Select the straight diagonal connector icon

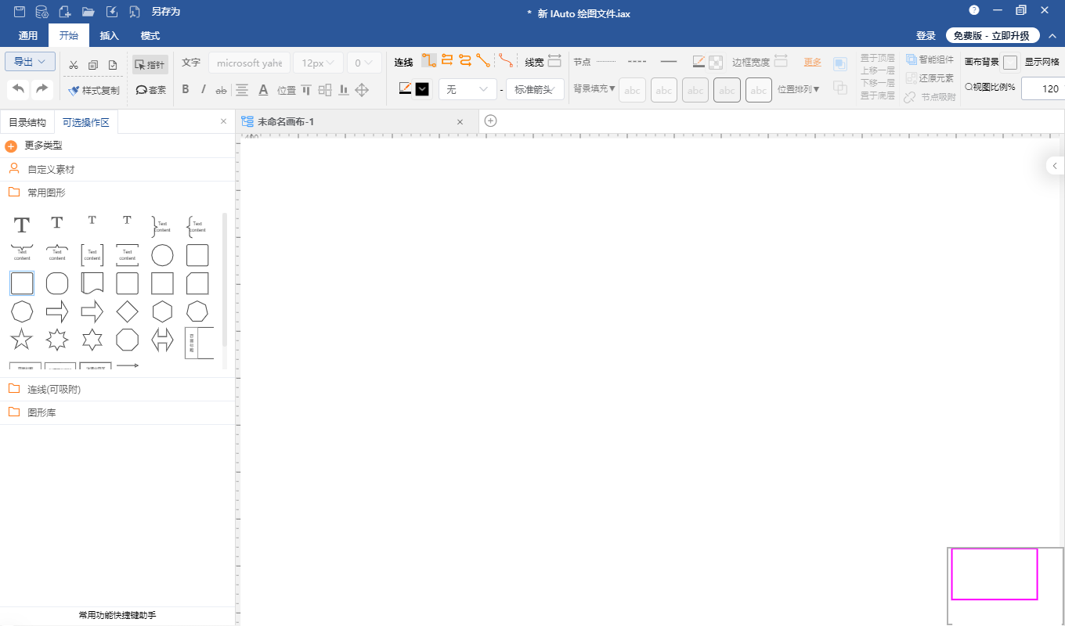[x=483, y=61]
